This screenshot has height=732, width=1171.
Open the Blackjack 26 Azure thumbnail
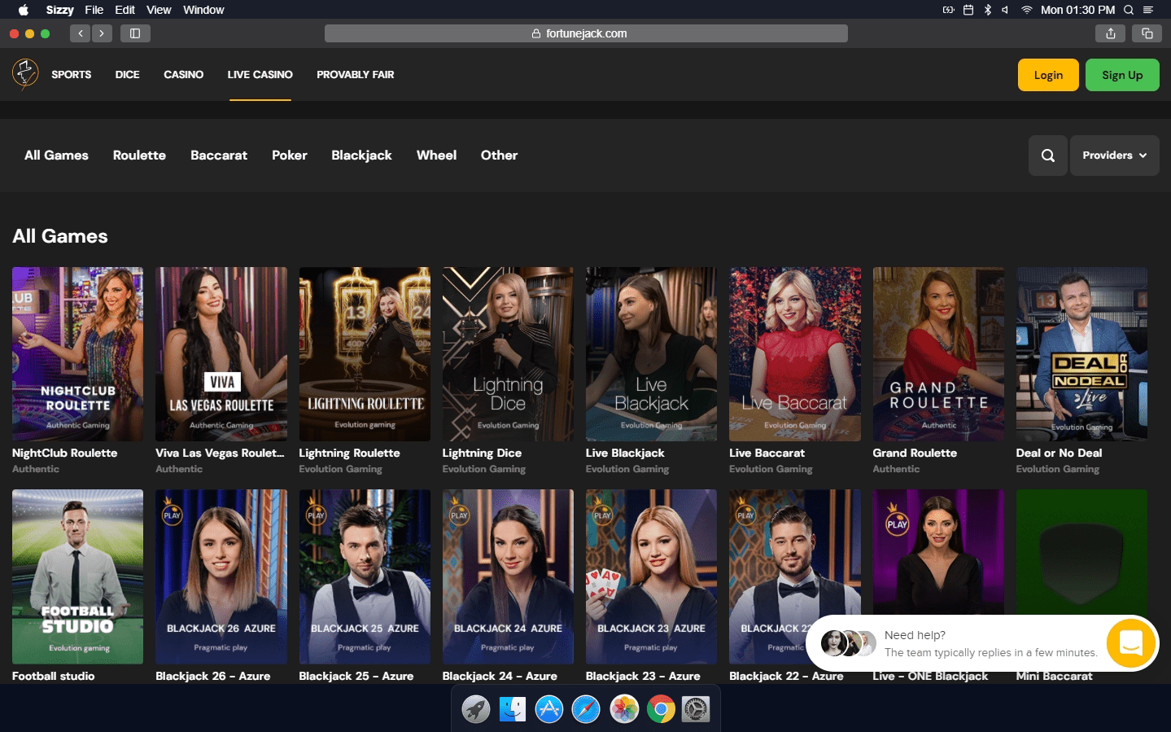(221, 576)
